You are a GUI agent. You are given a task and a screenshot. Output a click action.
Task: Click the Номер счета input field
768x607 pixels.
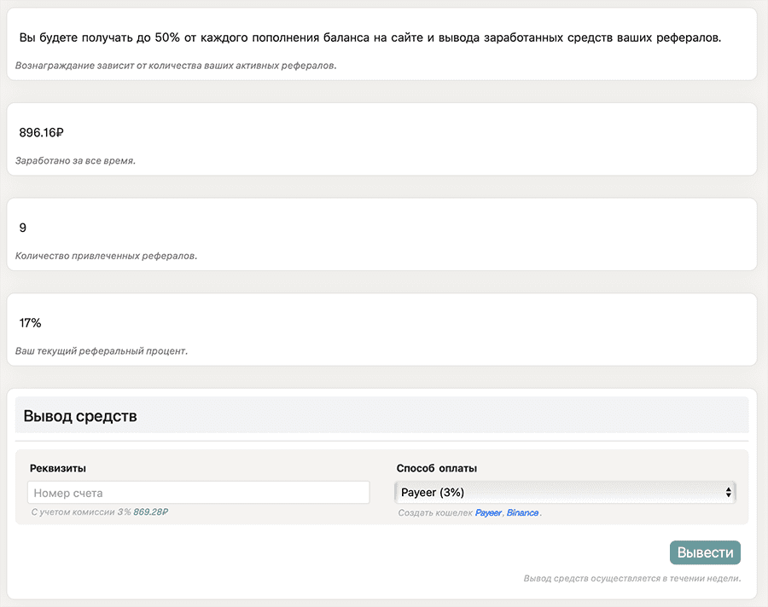pos(198,493)
